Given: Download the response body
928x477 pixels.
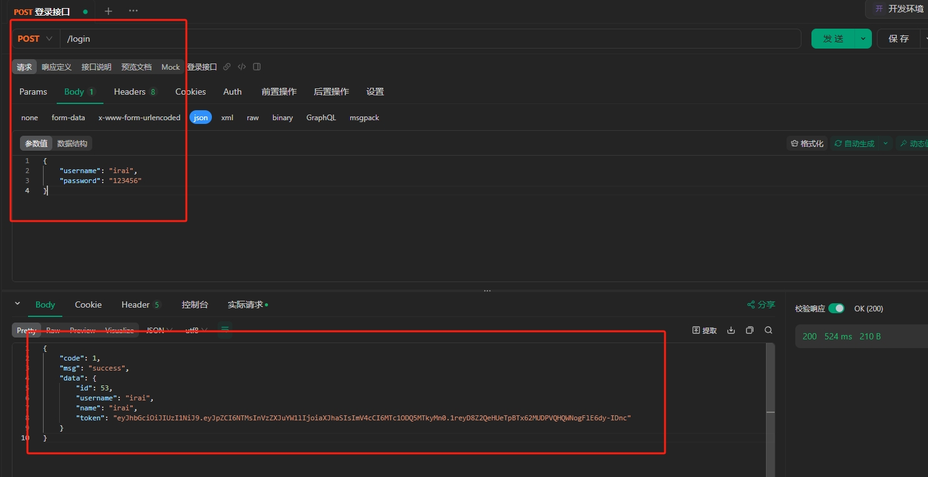Looking at the screenshot, I should tap(732, 330).
